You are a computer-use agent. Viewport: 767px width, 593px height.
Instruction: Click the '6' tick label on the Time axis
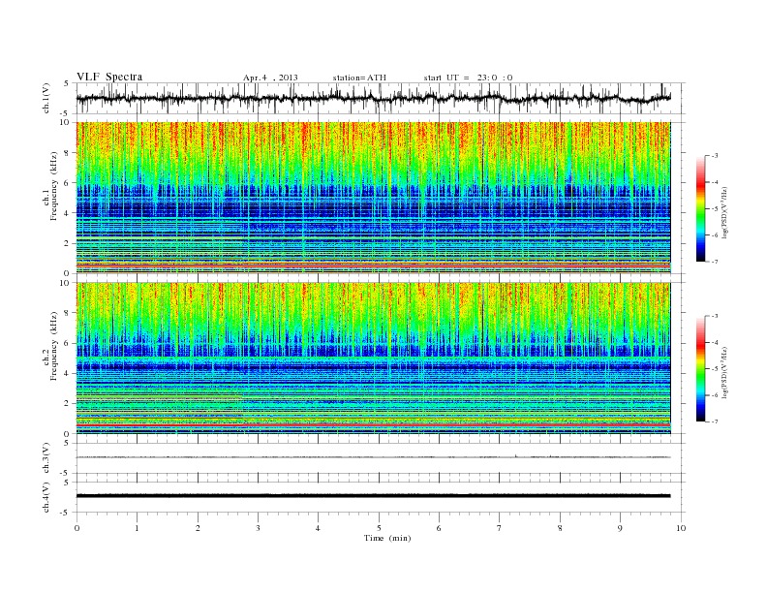coord(439,528)
